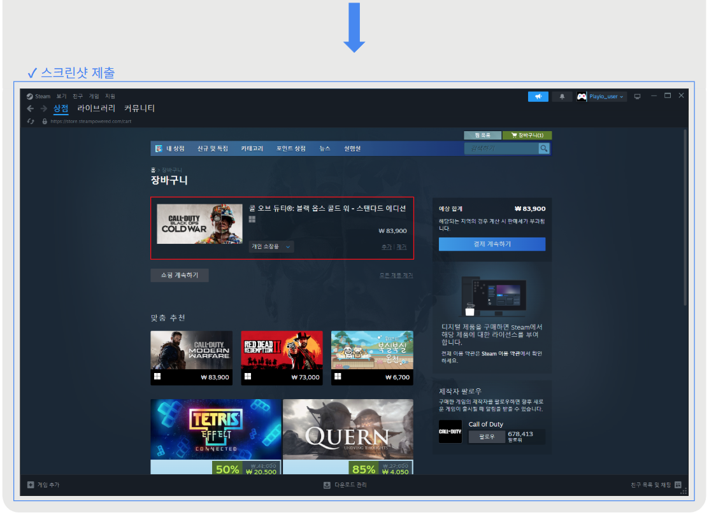
Task: Click the Call of Duty creator logo
Action: [x=450, y=432]
